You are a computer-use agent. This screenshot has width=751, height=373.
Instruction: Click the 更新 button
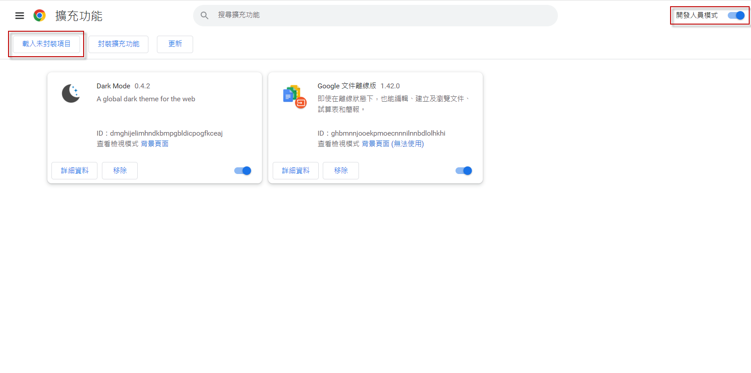tap(175, 44)
